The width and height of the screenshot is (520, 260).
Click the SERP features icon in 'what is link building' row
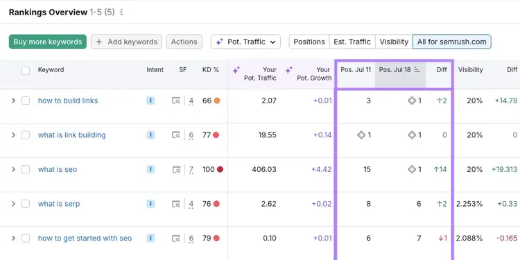point(176,135)
